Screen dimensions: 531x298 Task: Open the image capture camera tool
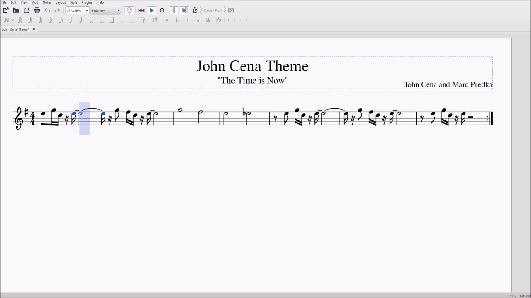click(231, 10)
